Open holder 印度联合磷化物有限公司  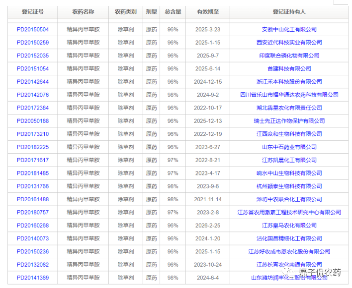click(x=289, y=56)
